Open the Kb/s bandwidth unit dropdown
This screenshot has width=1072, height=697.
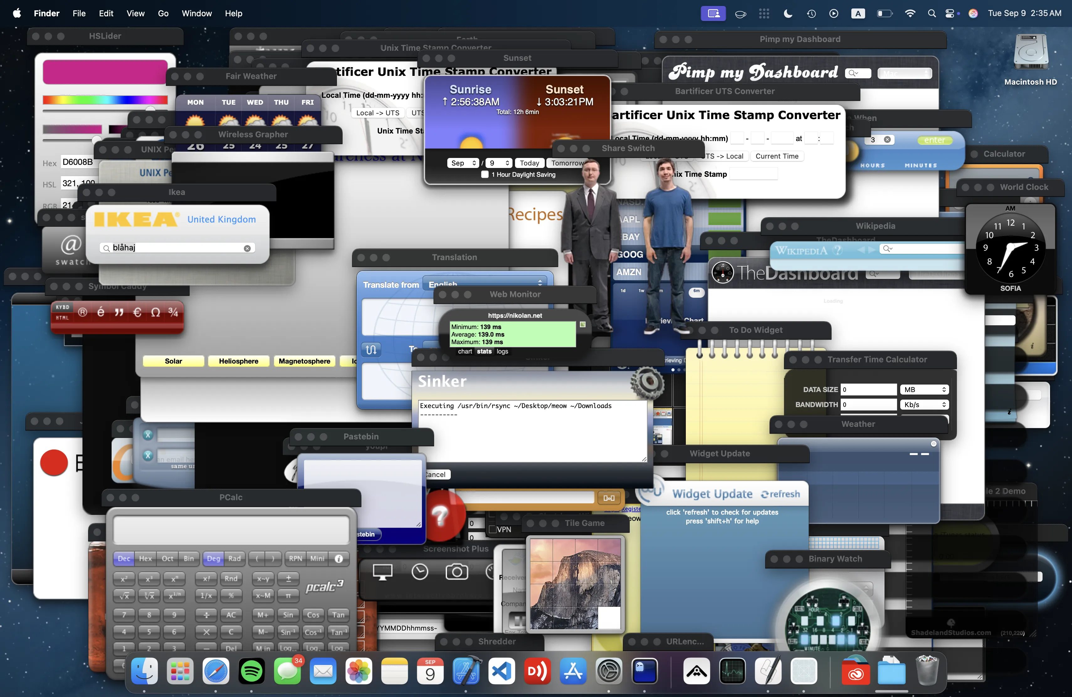(x=924, y=404)
